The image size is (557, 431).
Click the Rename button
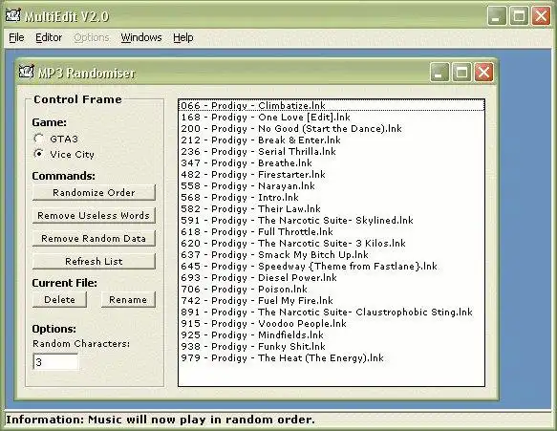coord(128,299)
